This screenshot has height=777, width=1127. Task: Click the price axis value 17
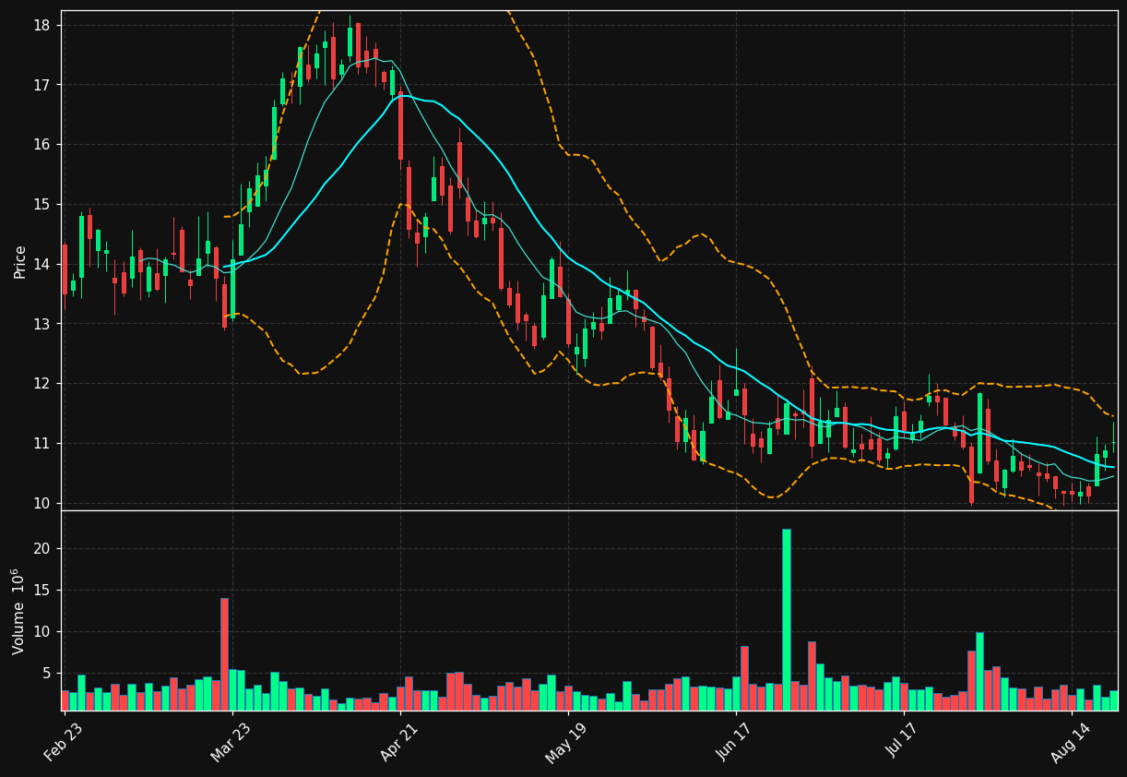(x=42, y=85)
